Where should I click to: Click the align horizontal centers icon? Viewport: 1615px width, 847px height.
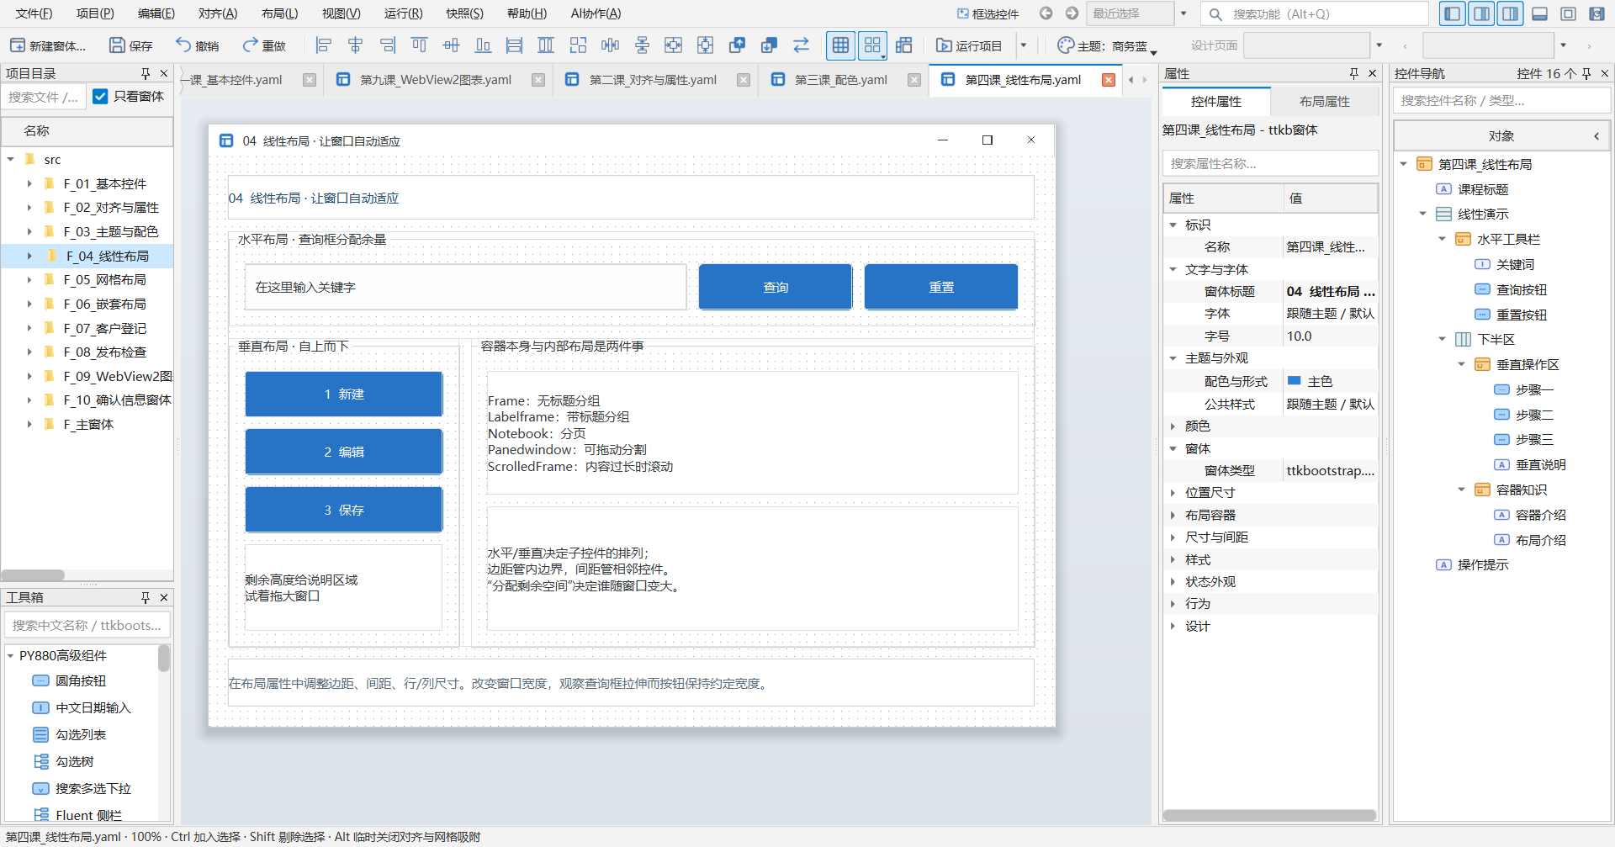pyautogui.click(x=356, y=45)
